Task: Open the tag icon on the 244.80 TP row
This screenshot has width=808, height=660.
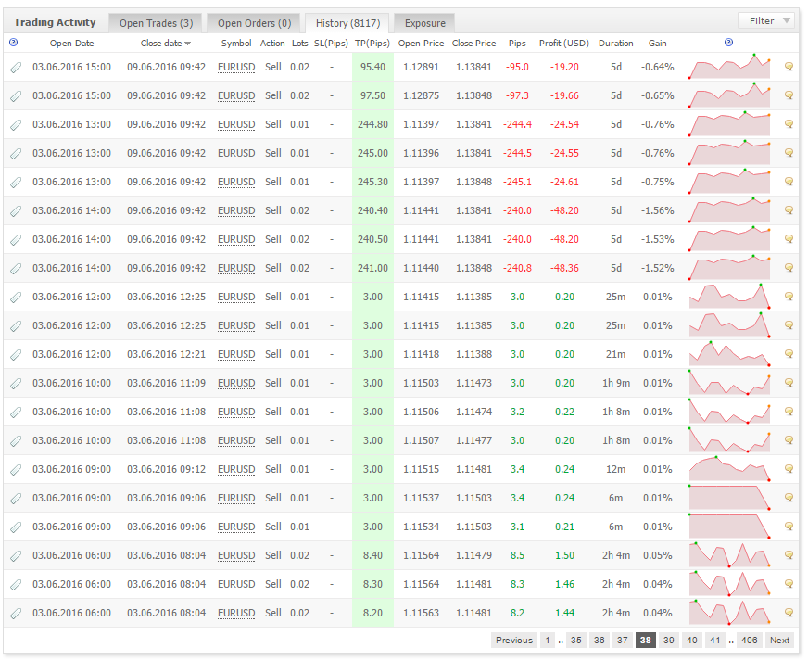Action: [x=16, y=125]
